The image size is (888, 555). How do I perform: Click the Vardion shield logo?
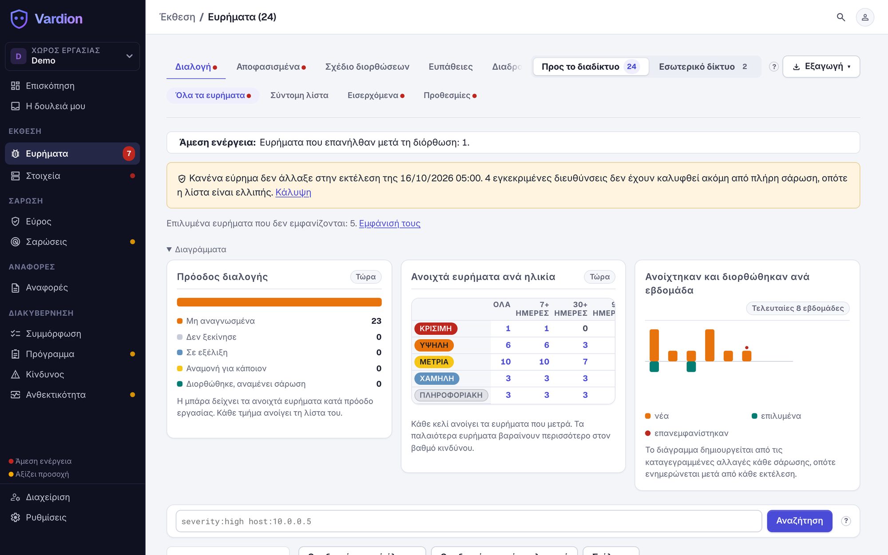(19, 19)
